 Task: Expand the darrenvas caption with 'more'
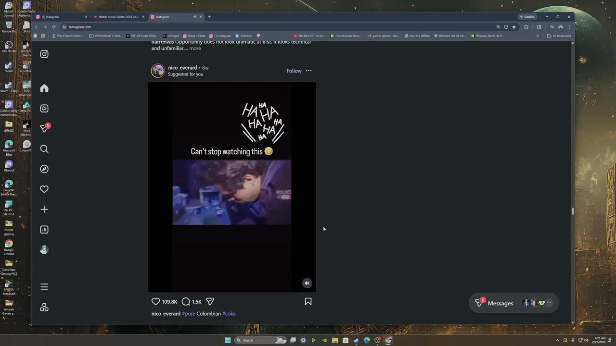pos(195,48)
